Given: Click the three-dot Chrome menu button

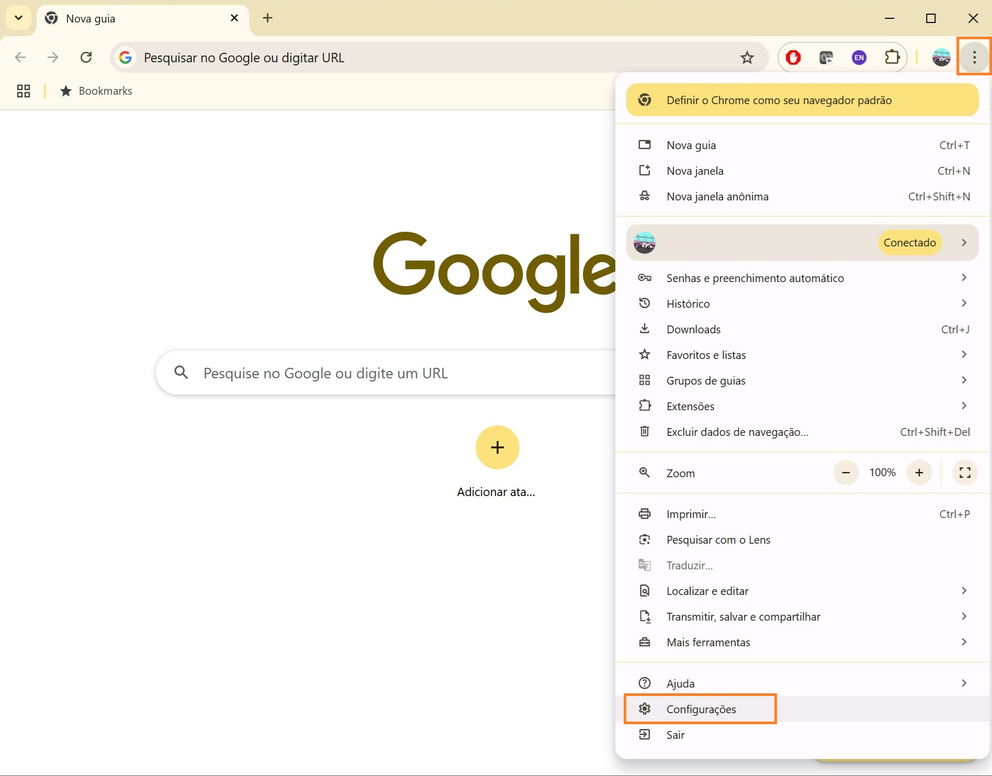Looking at the screenshot, I should tap(974, 58).
